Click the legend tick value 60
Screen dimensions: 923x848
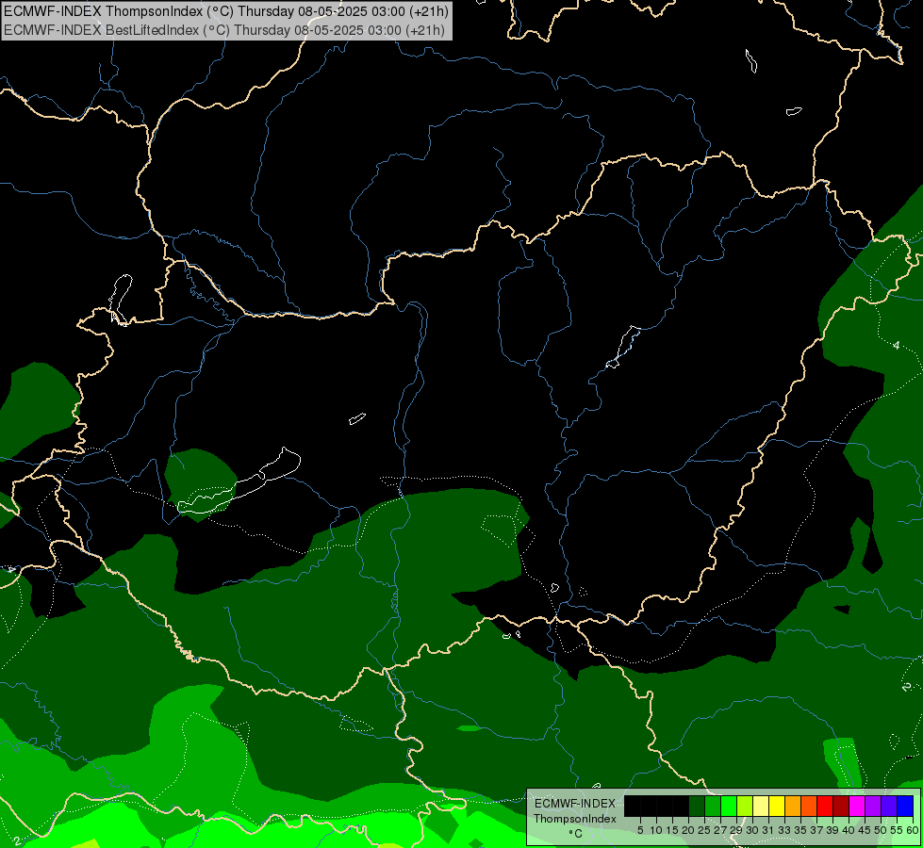click(912, 830)
